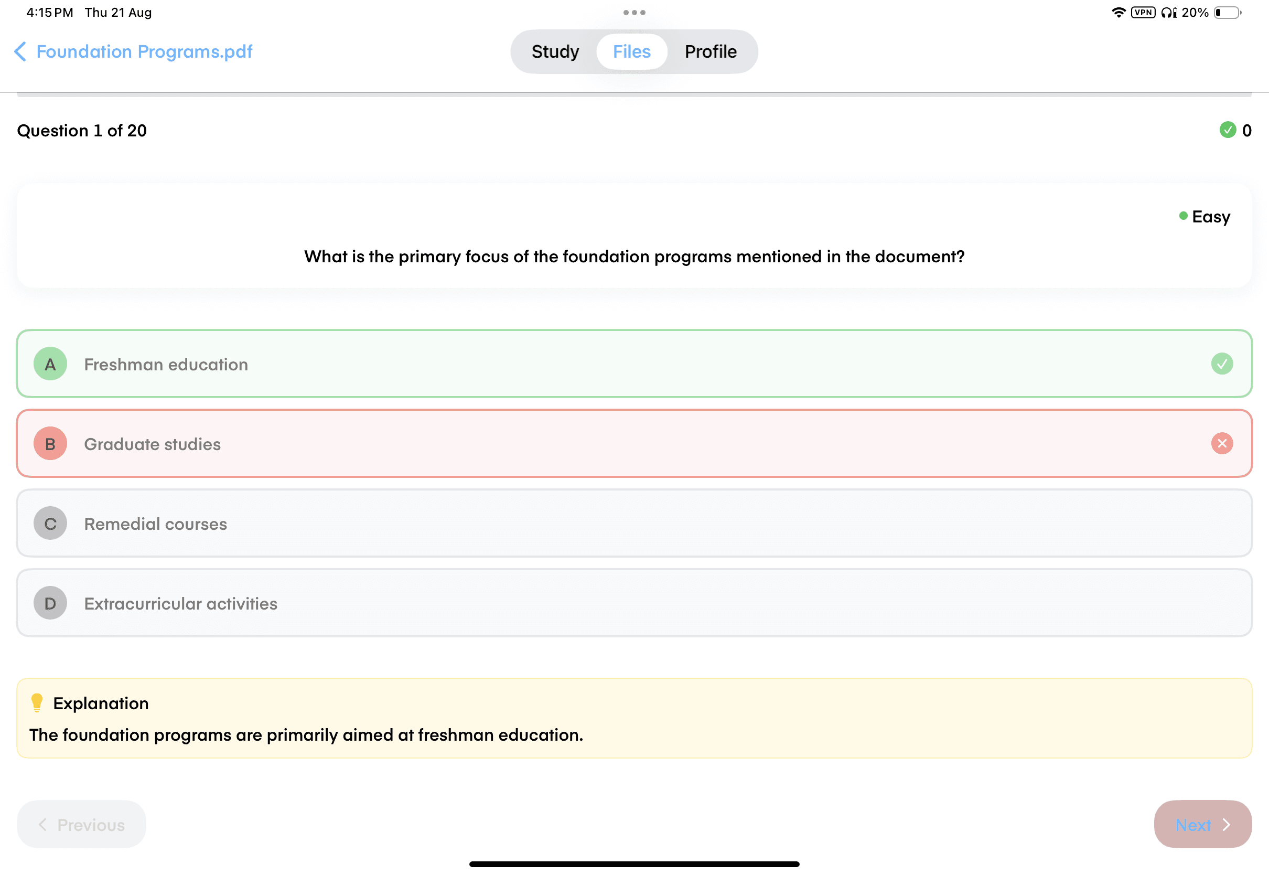Image resolution: width=1269 pixels, height=875 pixels.
Task: Choose answer D Extracurricular activities
Action: (634, 603)
